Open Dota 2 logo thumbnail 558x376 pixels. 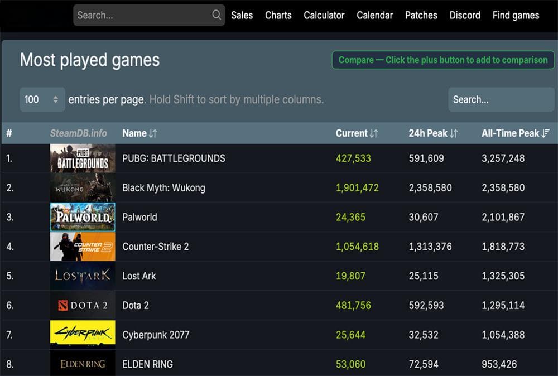click(83, 305)
